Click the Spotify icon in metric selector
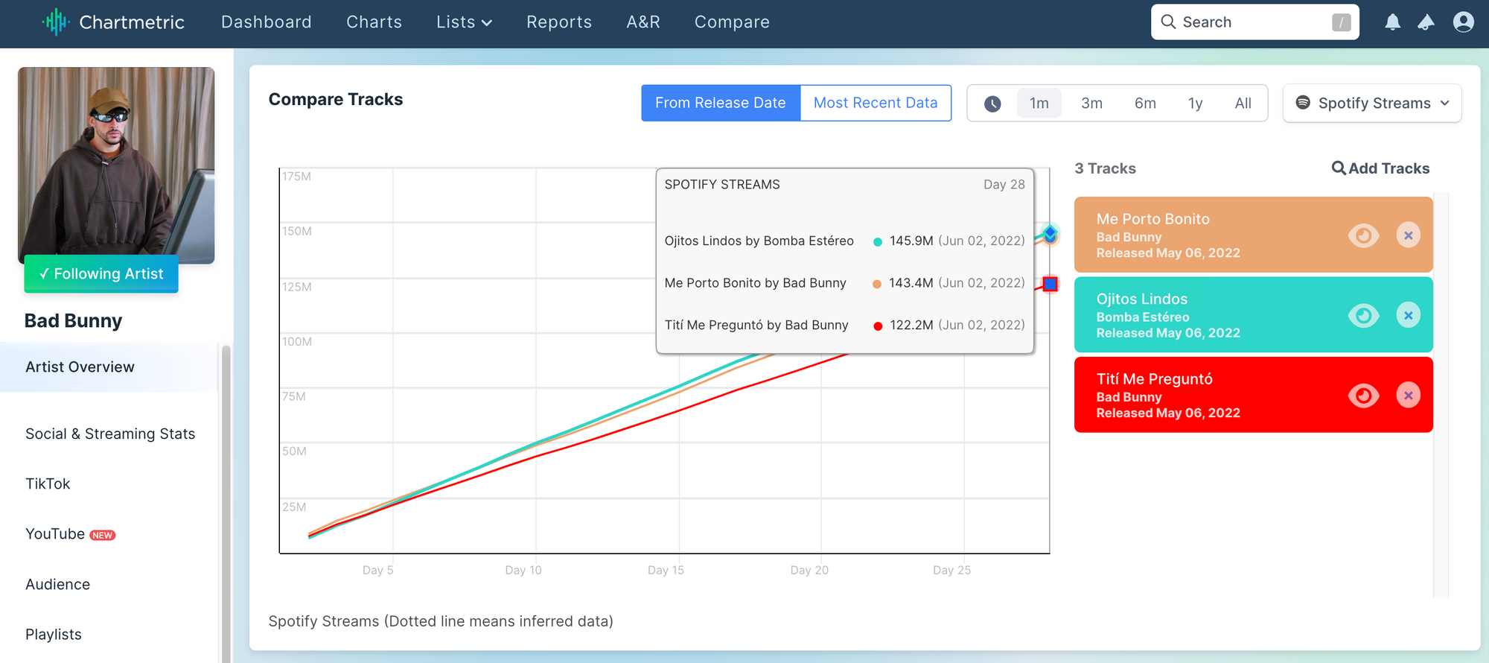 coord(1303,103)
